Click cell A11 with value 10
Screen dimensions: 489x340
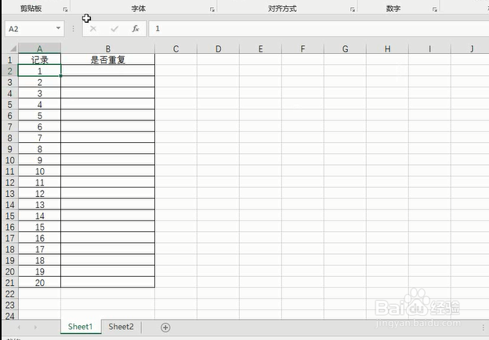(x=40, y=171)
